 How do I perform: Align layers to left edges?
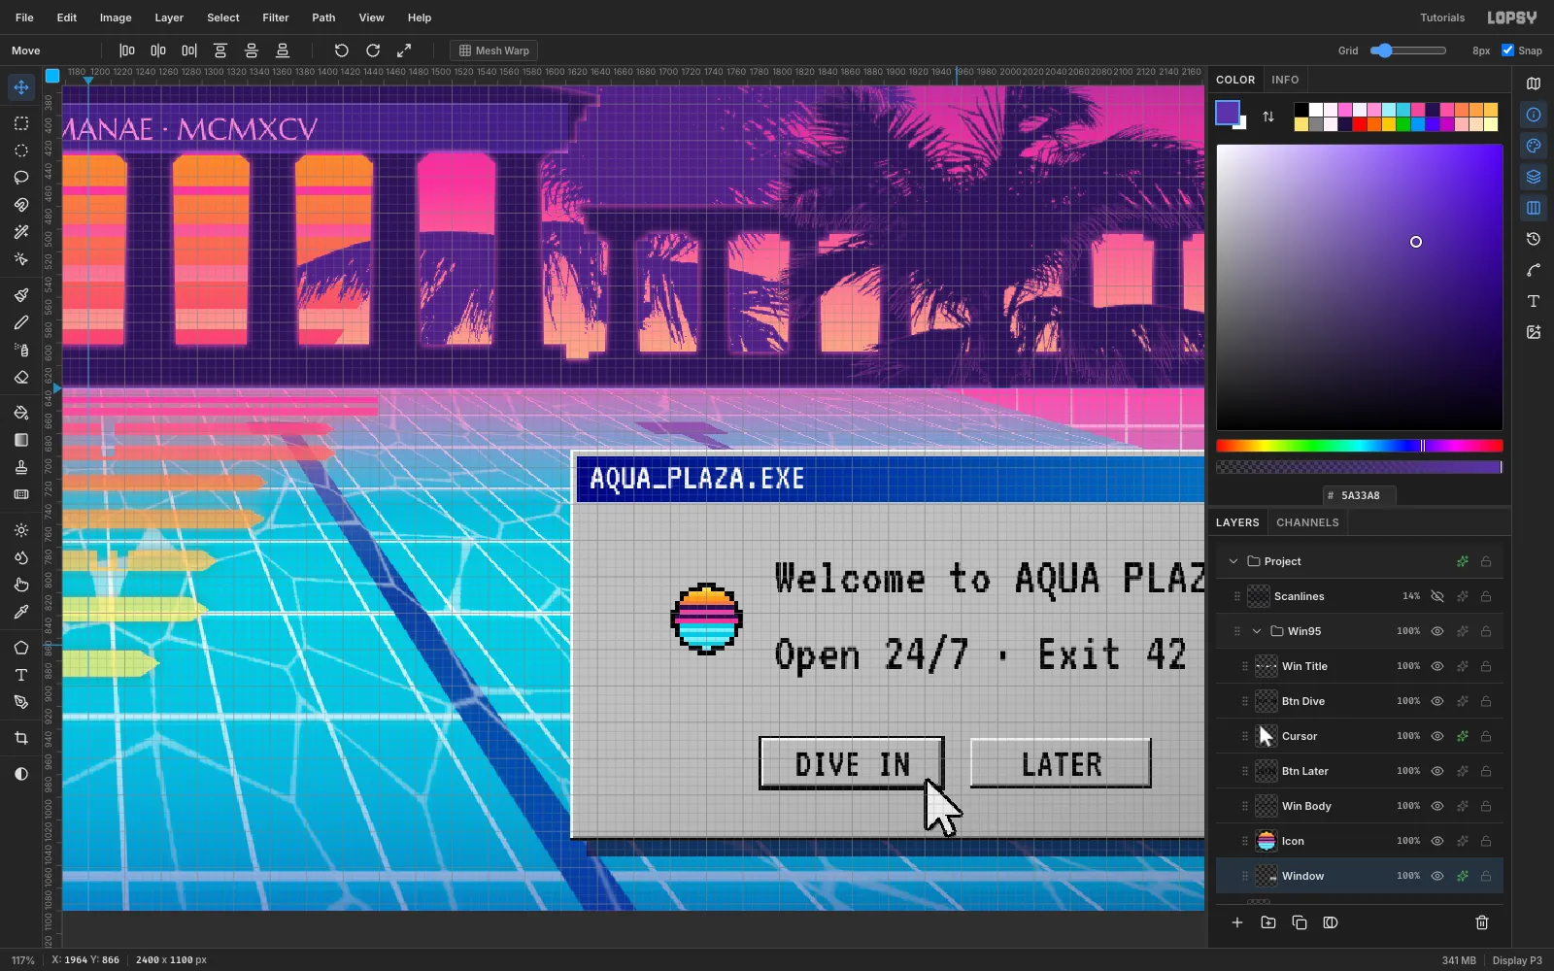(127, 50)
